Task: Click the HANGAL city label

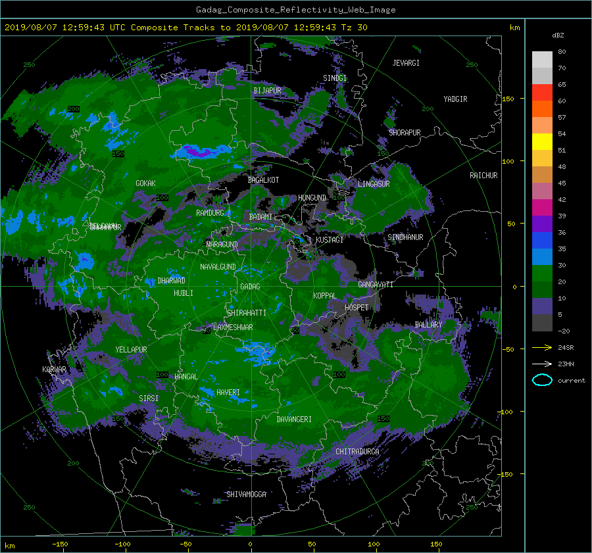Action: point(185,377)
